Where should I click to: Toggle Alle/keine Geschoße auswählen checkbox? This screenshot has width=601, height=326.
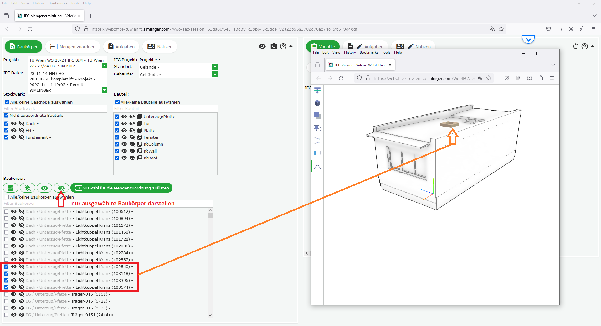point(7,102)
